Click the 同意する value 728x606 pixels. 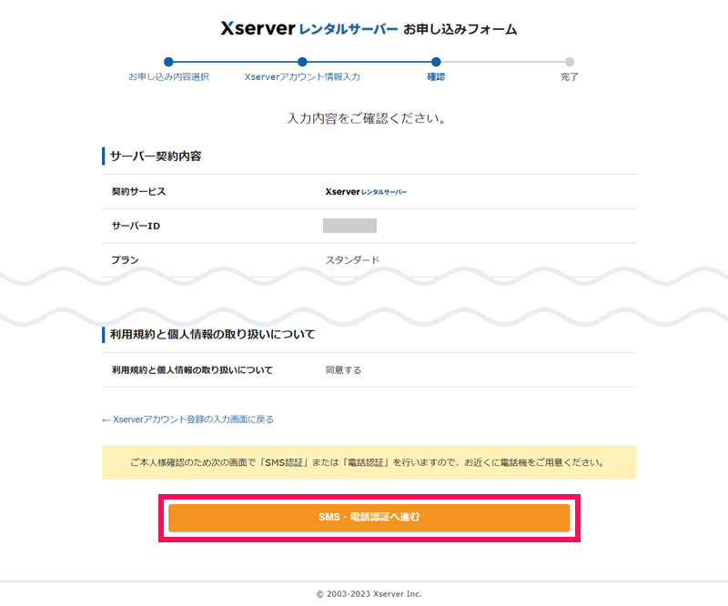343,370
